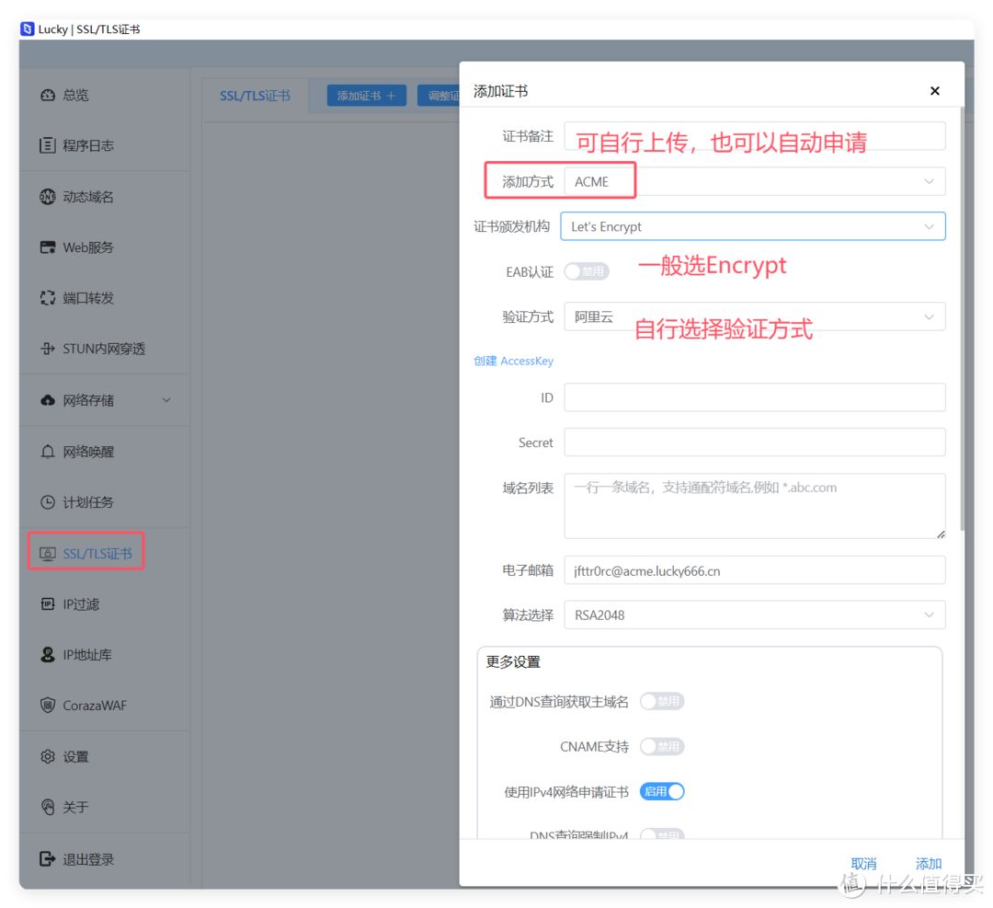Disable 使用IPv4网络申请证书 switch
This screenshot has width=993, height=908.
click(x=662, y=791)
